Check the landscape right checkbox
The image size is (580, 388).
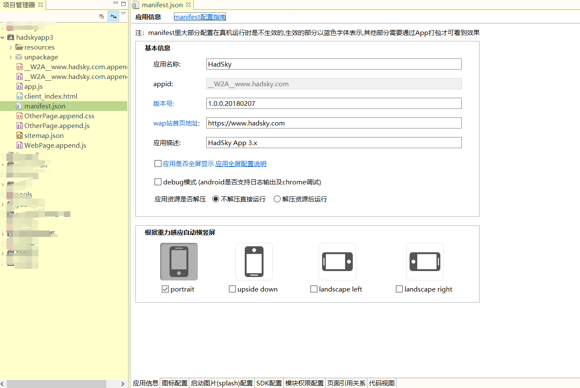tap(399, 289)
